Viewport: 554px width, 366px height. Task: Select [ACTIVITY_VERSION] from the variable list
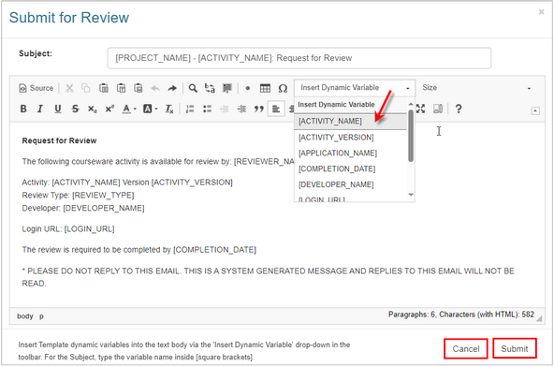[350, 137]
